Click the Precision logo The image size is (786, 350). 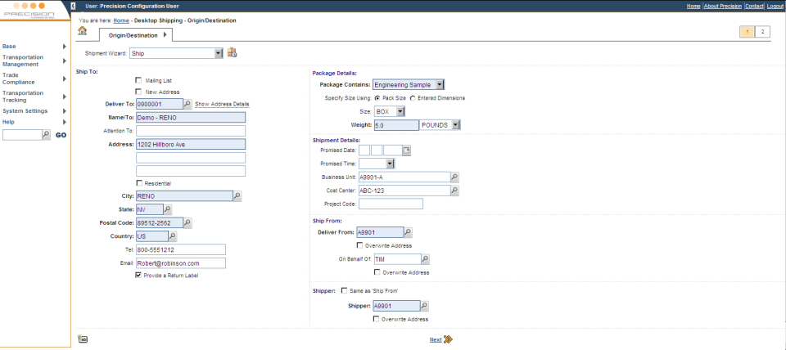point(29,10)
